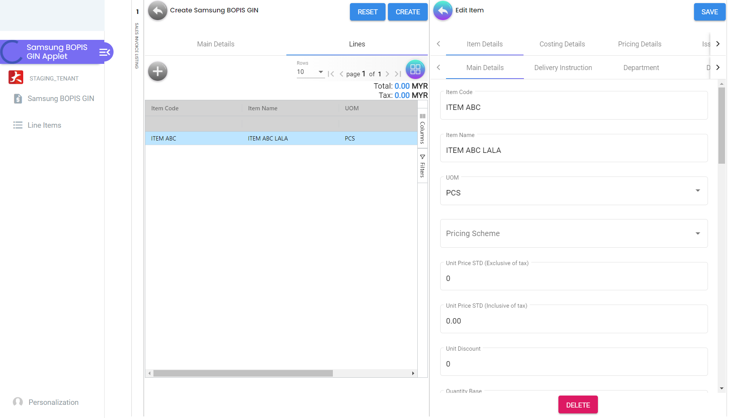Viewport: 744px width, 418px height.
Task: Collapse the sidebar using the menu icon
Action: 105,52
